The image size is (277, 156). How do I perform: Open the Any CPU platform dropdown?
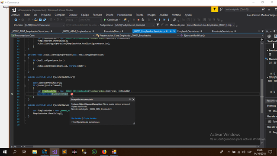click(90, 20)
